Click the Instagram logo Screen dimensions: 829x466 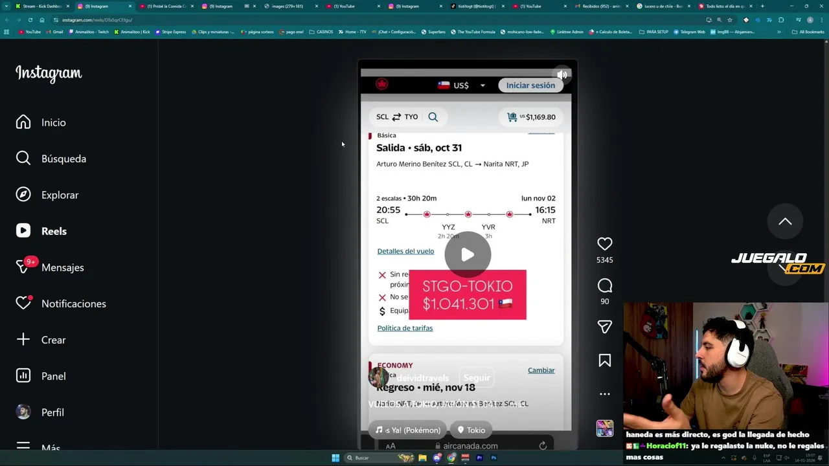tap(49, 73)
